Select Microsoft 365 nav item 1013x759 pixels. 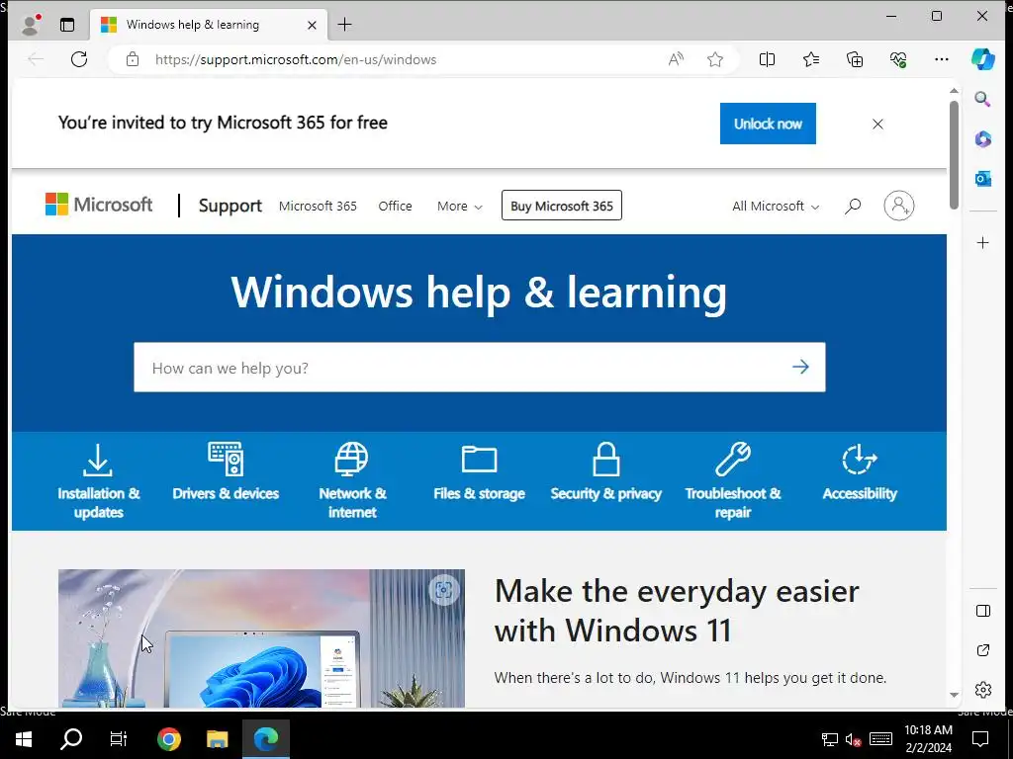click(318, 206)
